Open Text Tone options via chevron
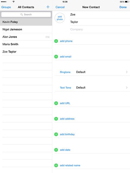 (127, 88)
